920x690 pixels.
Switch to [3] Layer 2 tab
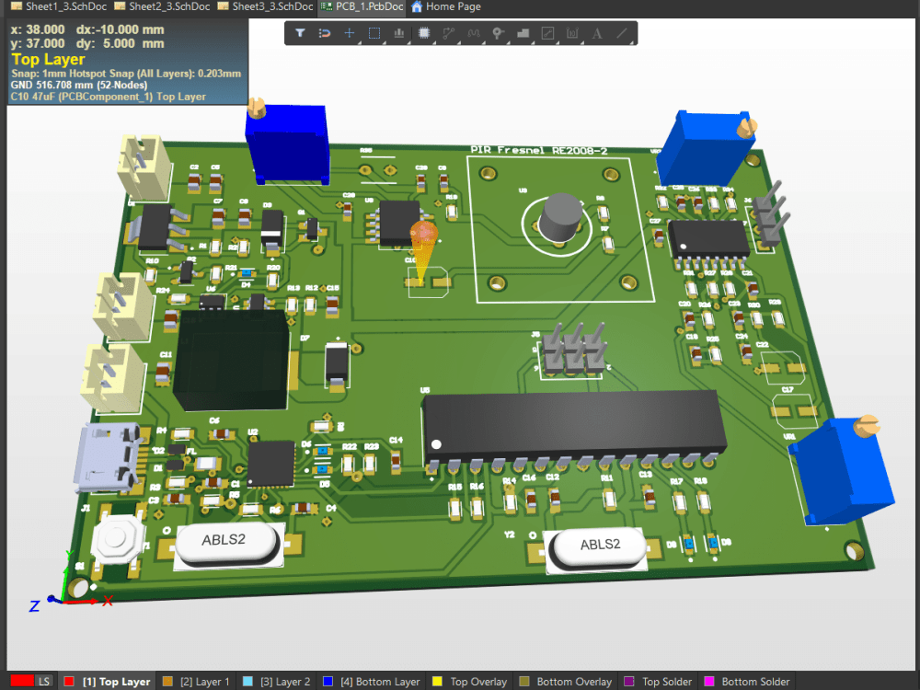[x=277, y=681]
